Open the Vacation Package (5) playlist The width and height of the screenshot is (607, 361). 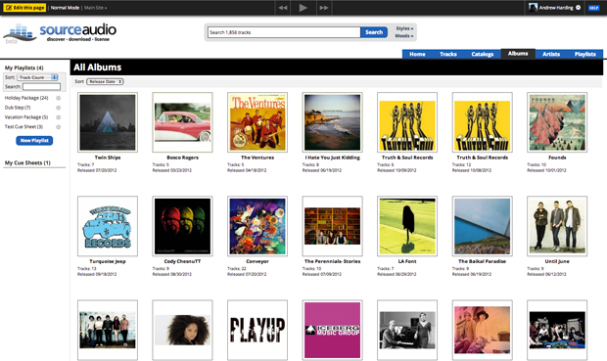tap(26, 116)
